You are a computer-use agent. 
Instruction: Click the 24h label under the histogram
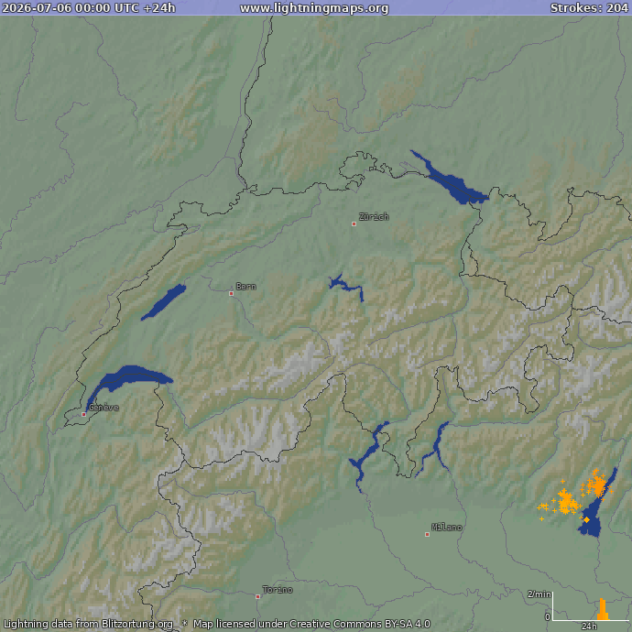(x=589, y=626)
